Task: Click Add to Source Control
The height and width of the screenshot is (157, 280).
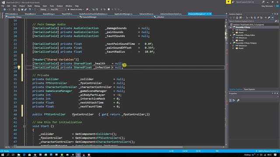Action: tap(267, 151)
